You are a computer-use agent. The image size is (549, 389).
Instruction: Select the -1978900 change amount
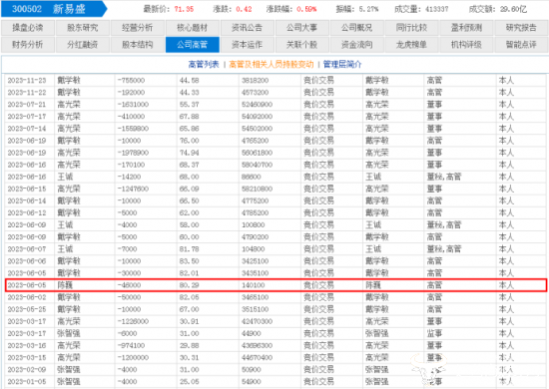point(133,153)
